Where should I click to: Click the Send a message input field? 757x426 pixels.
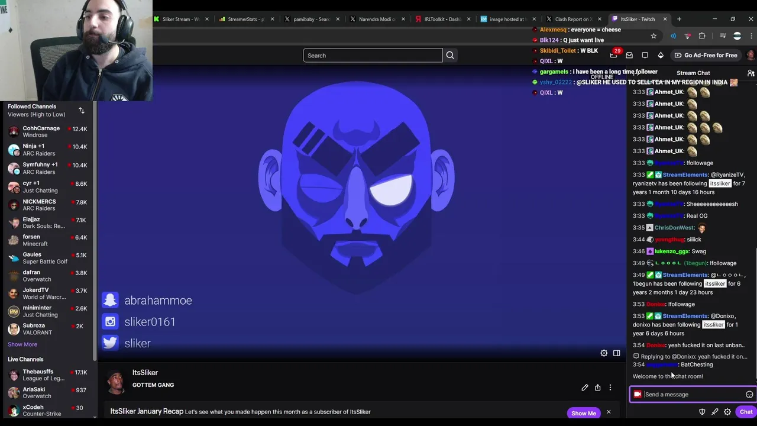point(693,395)
